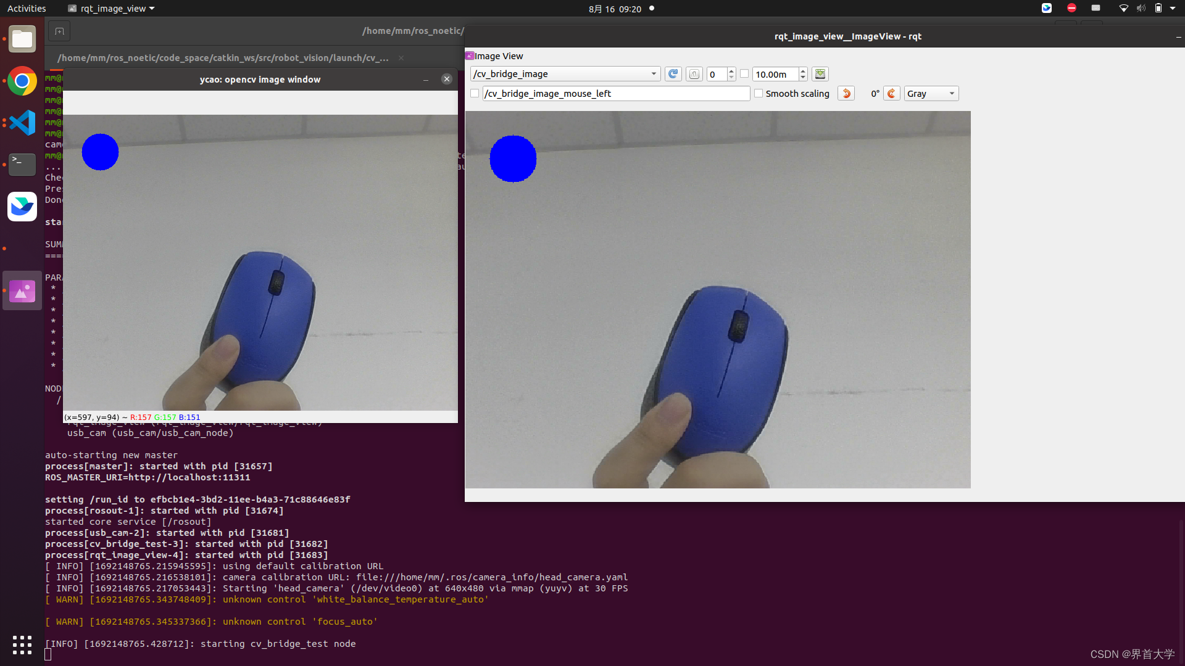Check the max range checkbox beside 10.00m
The image size is (1185, 666).
click(744, 74)
